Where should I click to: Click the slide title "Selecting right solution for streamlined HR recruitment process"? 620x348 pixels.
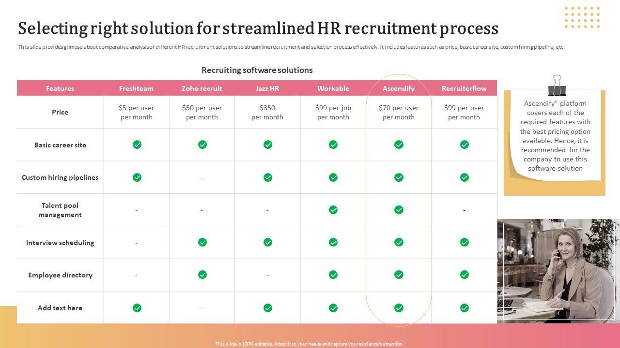[x=258, y=29]
